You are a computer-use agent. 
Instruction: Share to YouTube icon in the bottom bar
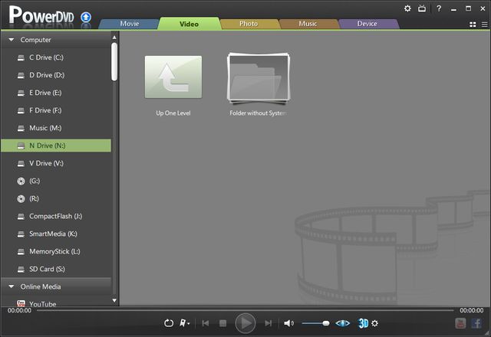pos(460,323)
